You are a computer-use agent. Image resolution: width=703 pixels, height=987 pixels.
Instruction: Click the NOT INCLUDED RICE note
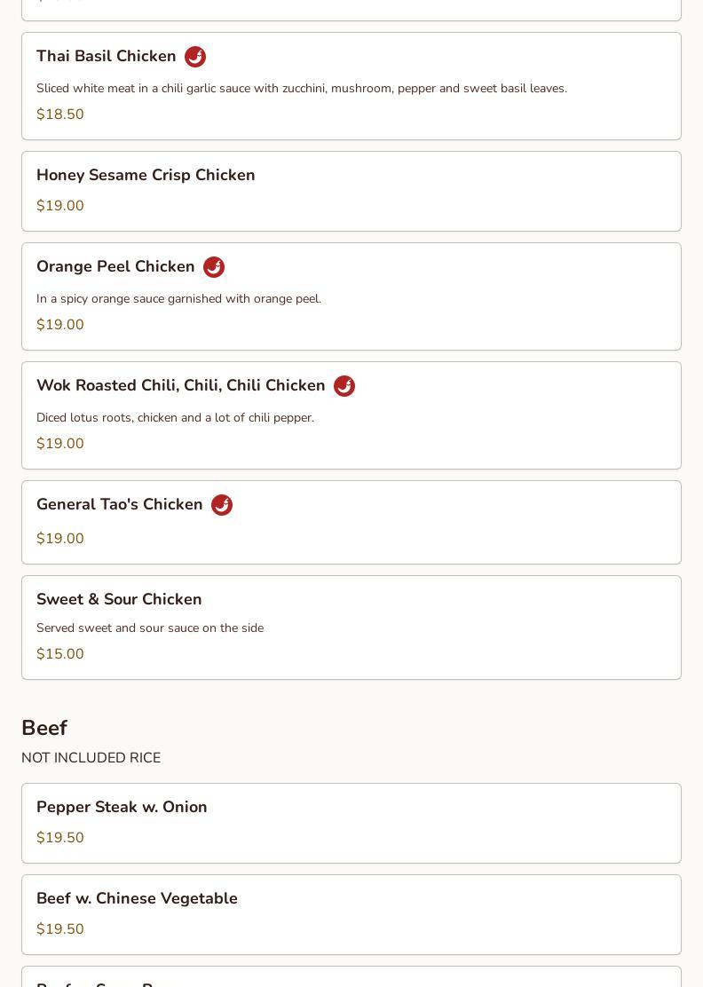[x=91, y=758]
